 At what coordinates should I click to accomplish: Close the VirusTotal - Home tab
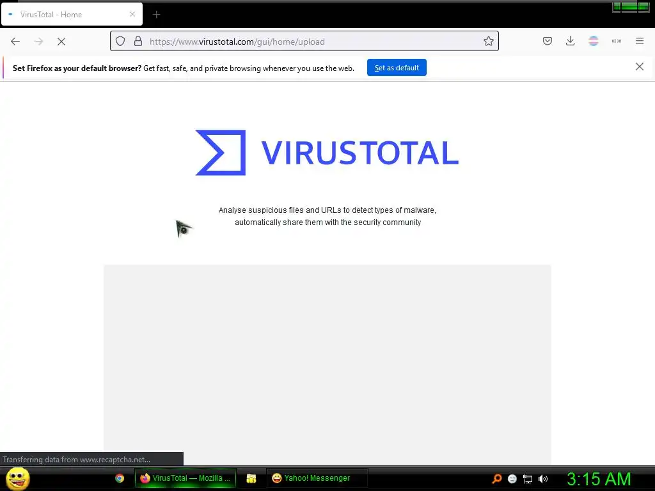(132, 14)
